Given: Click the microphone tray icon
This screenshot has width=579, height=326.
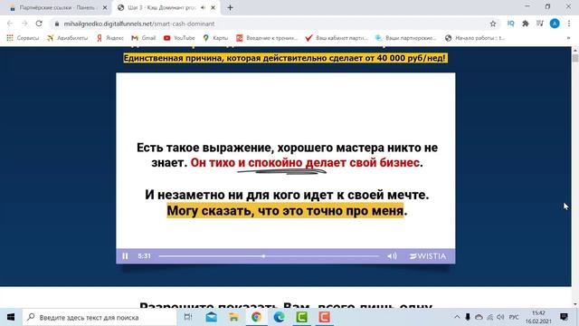Looking at the screenshot, I should (468, 317).
